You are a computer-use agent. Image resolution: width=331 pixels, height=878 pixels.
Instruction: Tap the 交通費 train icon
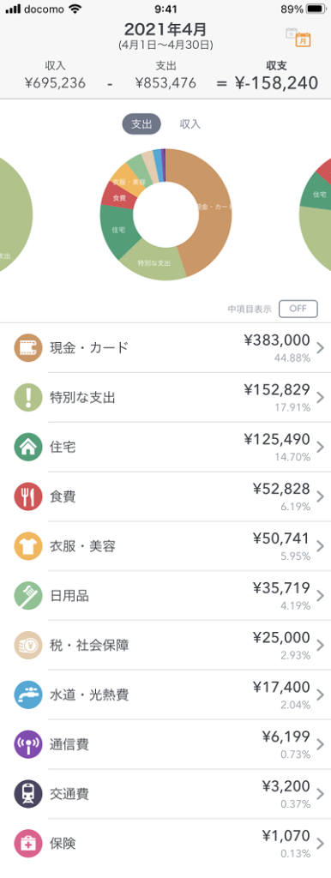coord(28,794)
